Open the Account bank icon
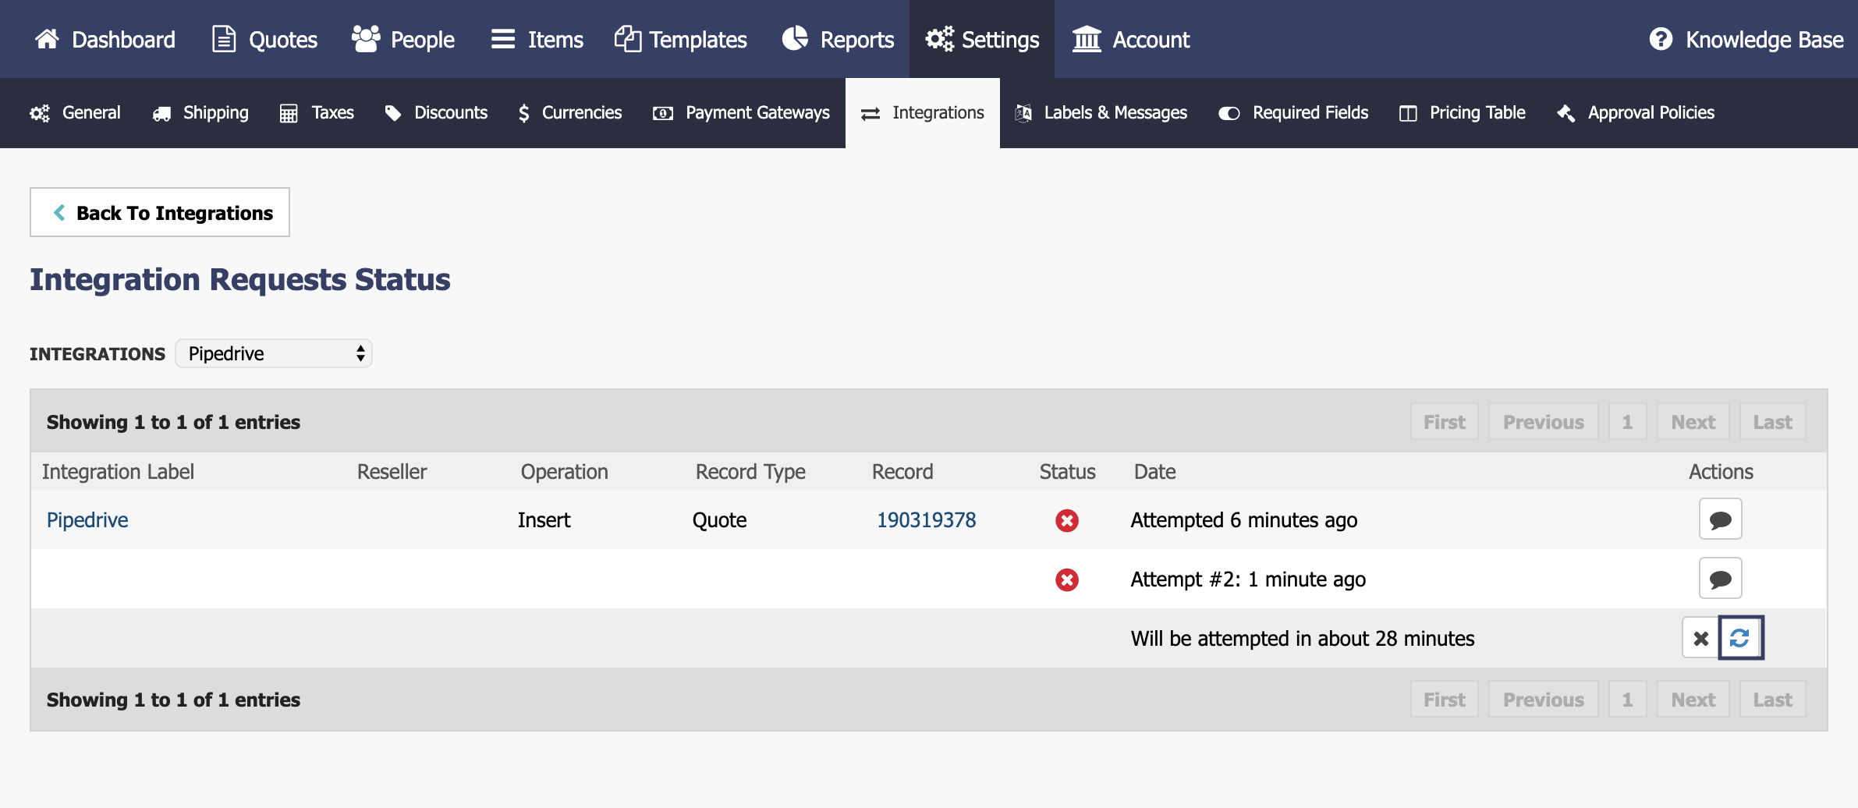The width and height of the screenshot is (1858, 808). pos(1087,39)
